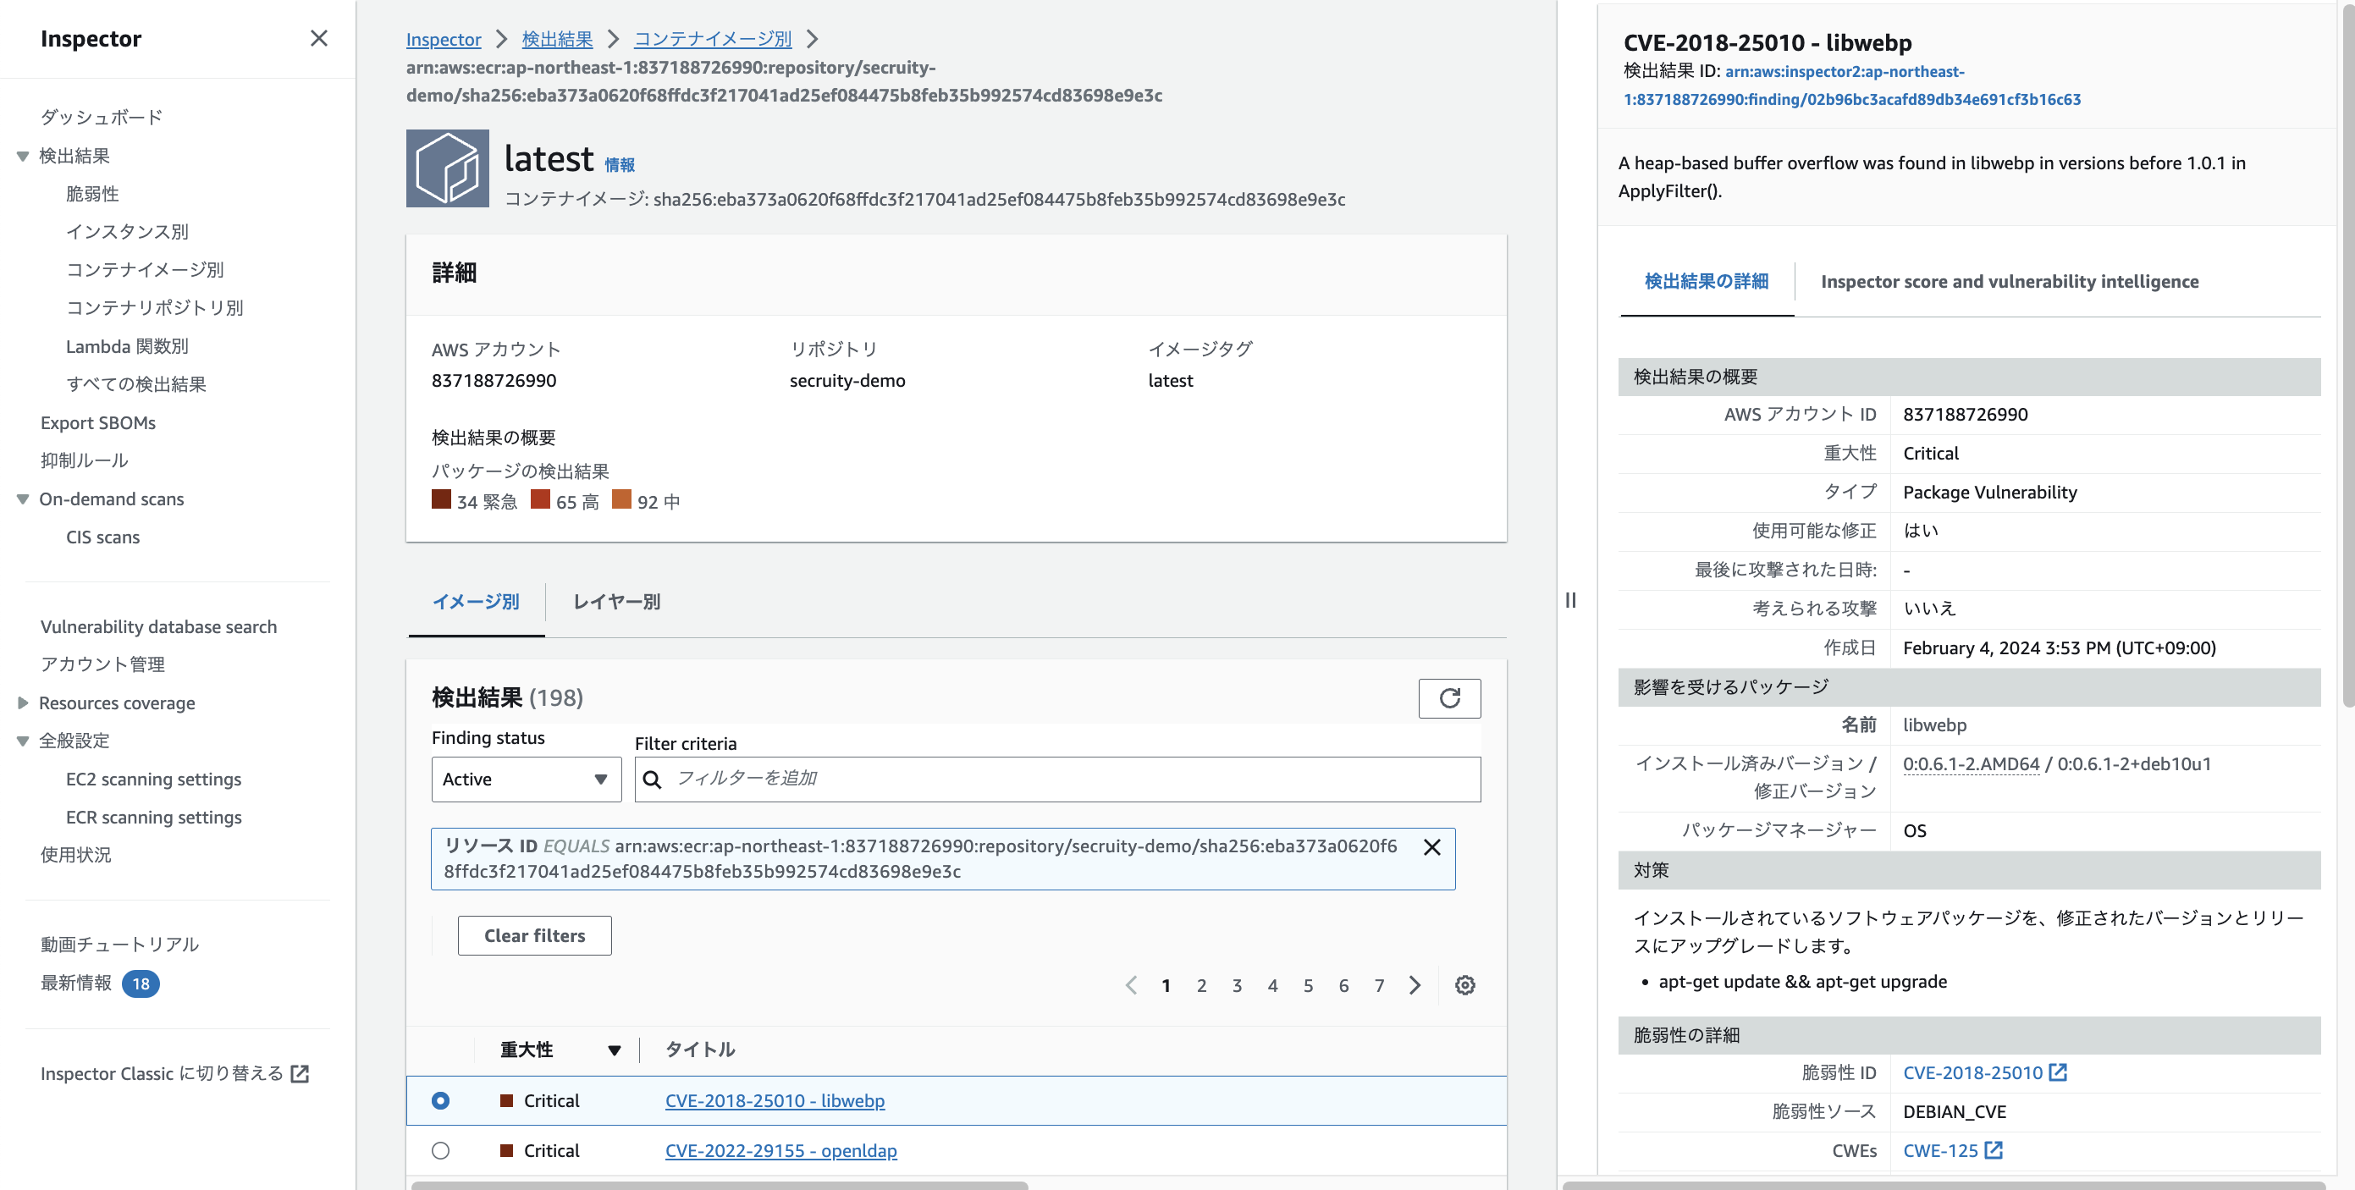
Task: Collapse the 全般設定 section
Action: pos(23,741)
